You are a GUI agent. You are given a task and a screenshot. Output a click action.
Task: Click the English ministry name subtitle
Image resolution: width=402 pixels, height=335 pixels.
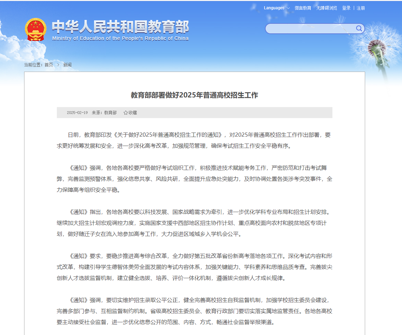(x=120, y=39)
